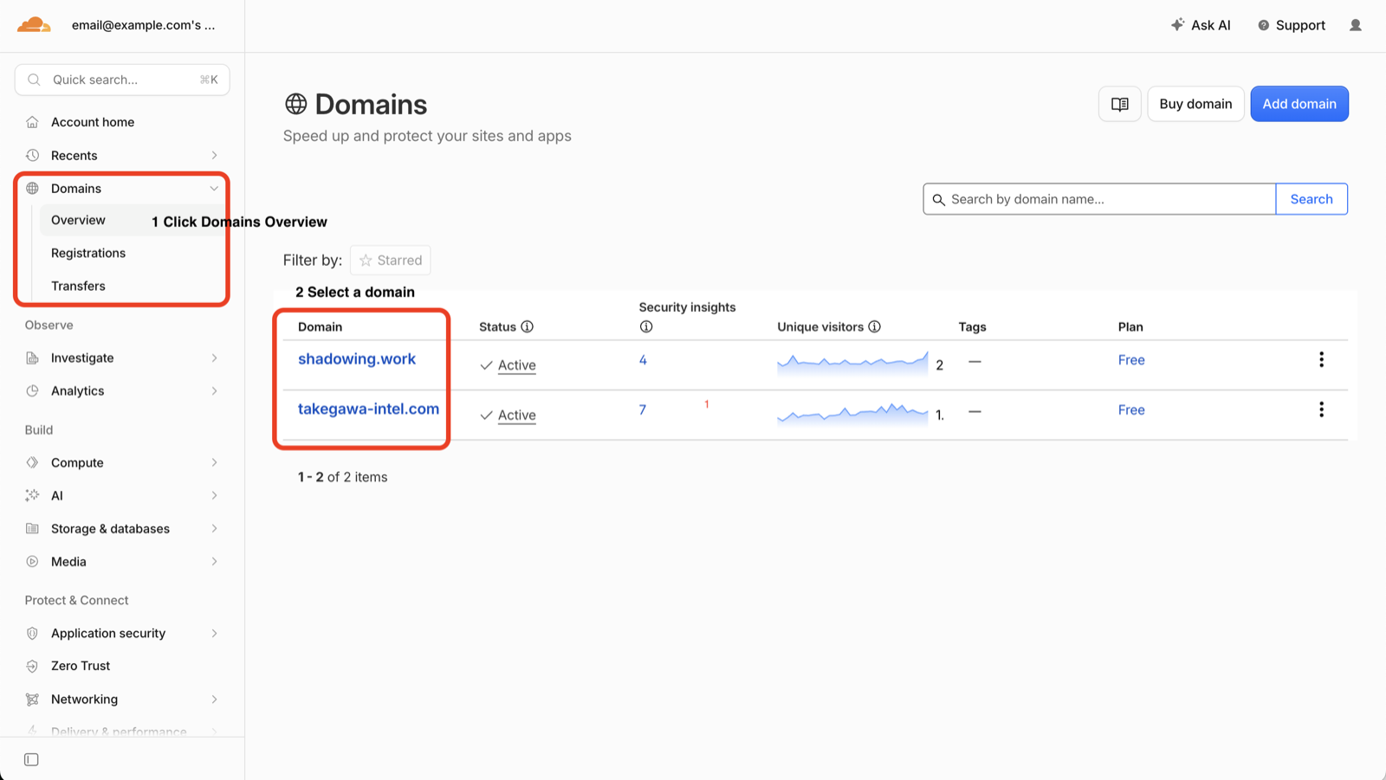The width and height of the screenshot is (1386, 780).
Task: Focus the Search by domain name field
Action: tap(1099, 199)
